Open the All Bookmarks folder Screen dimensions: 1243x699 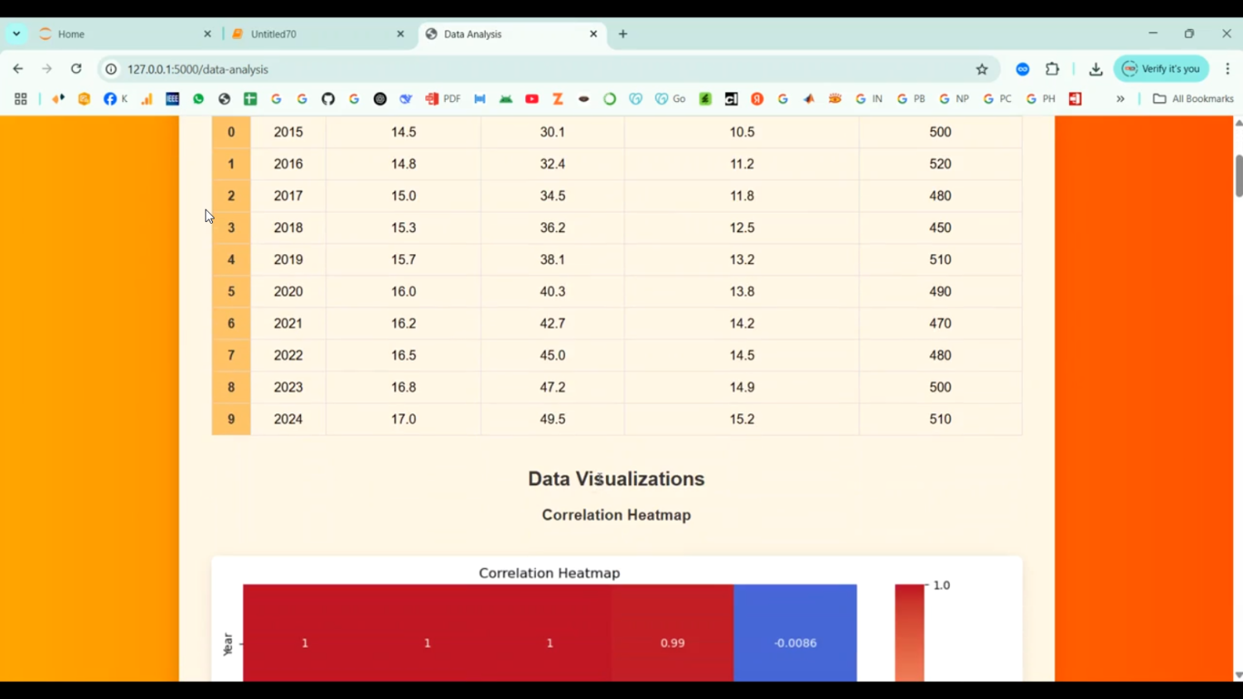coord(1193,99)
